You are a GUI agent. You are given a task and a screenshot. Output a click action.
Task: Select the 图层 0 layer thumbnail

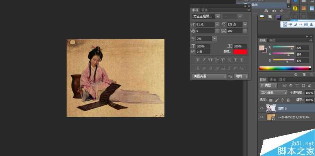coord(271,109)
